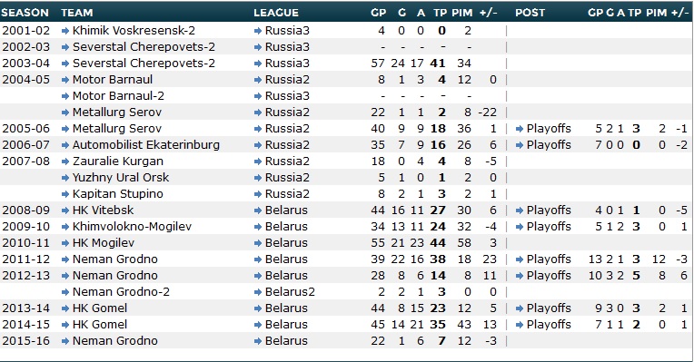This screenshot has height=362, width=694.
Task: Click arrow icon beside Yuzhny Ural Orsk
Action: click(65, 178)
